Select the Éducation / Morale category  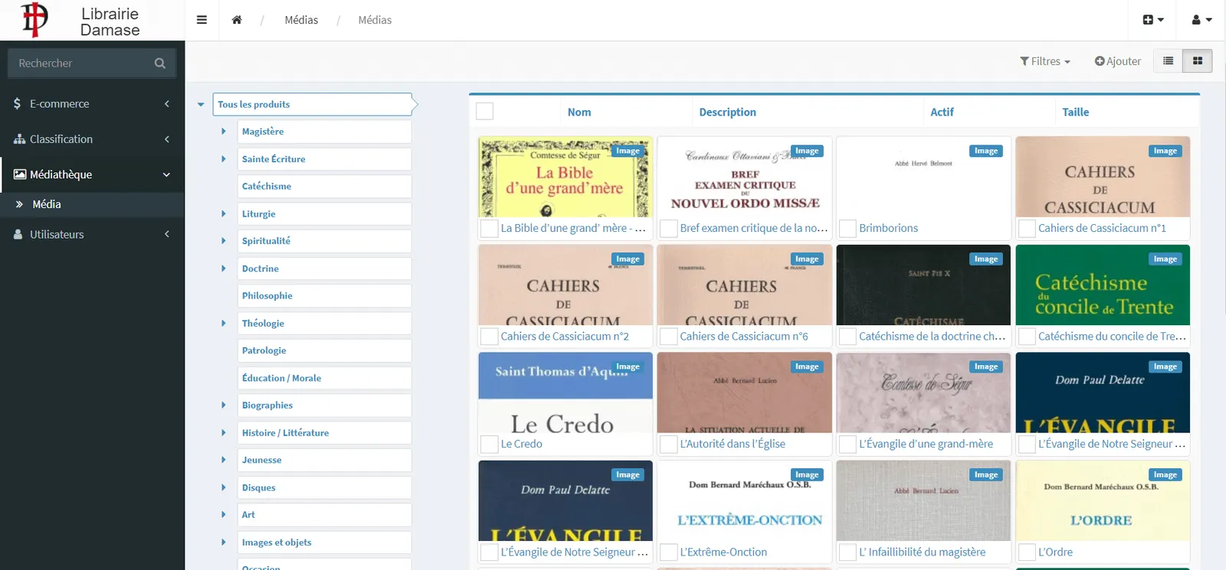tap(324, 378)
